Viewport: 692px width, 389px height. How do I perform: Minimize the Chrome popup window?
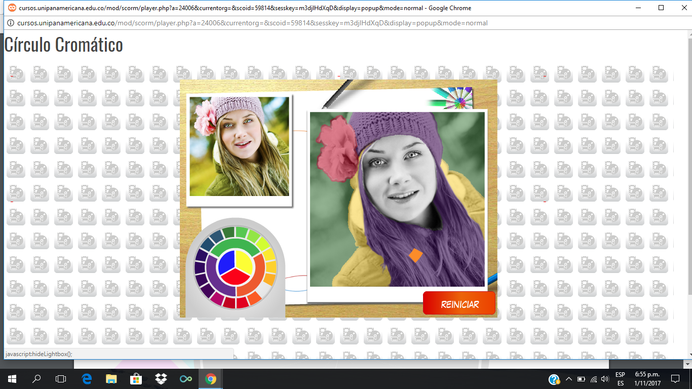[638, 8]
